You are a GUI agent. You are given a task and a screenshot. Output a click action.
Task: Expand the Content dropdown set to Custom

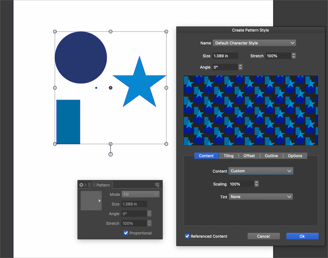click(261, 171)
